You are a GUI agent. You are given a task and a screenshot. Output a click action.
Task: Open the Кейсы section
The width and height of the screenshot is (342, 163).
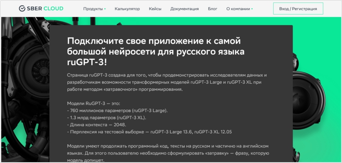pyautogui.click(x=155, y=9)
